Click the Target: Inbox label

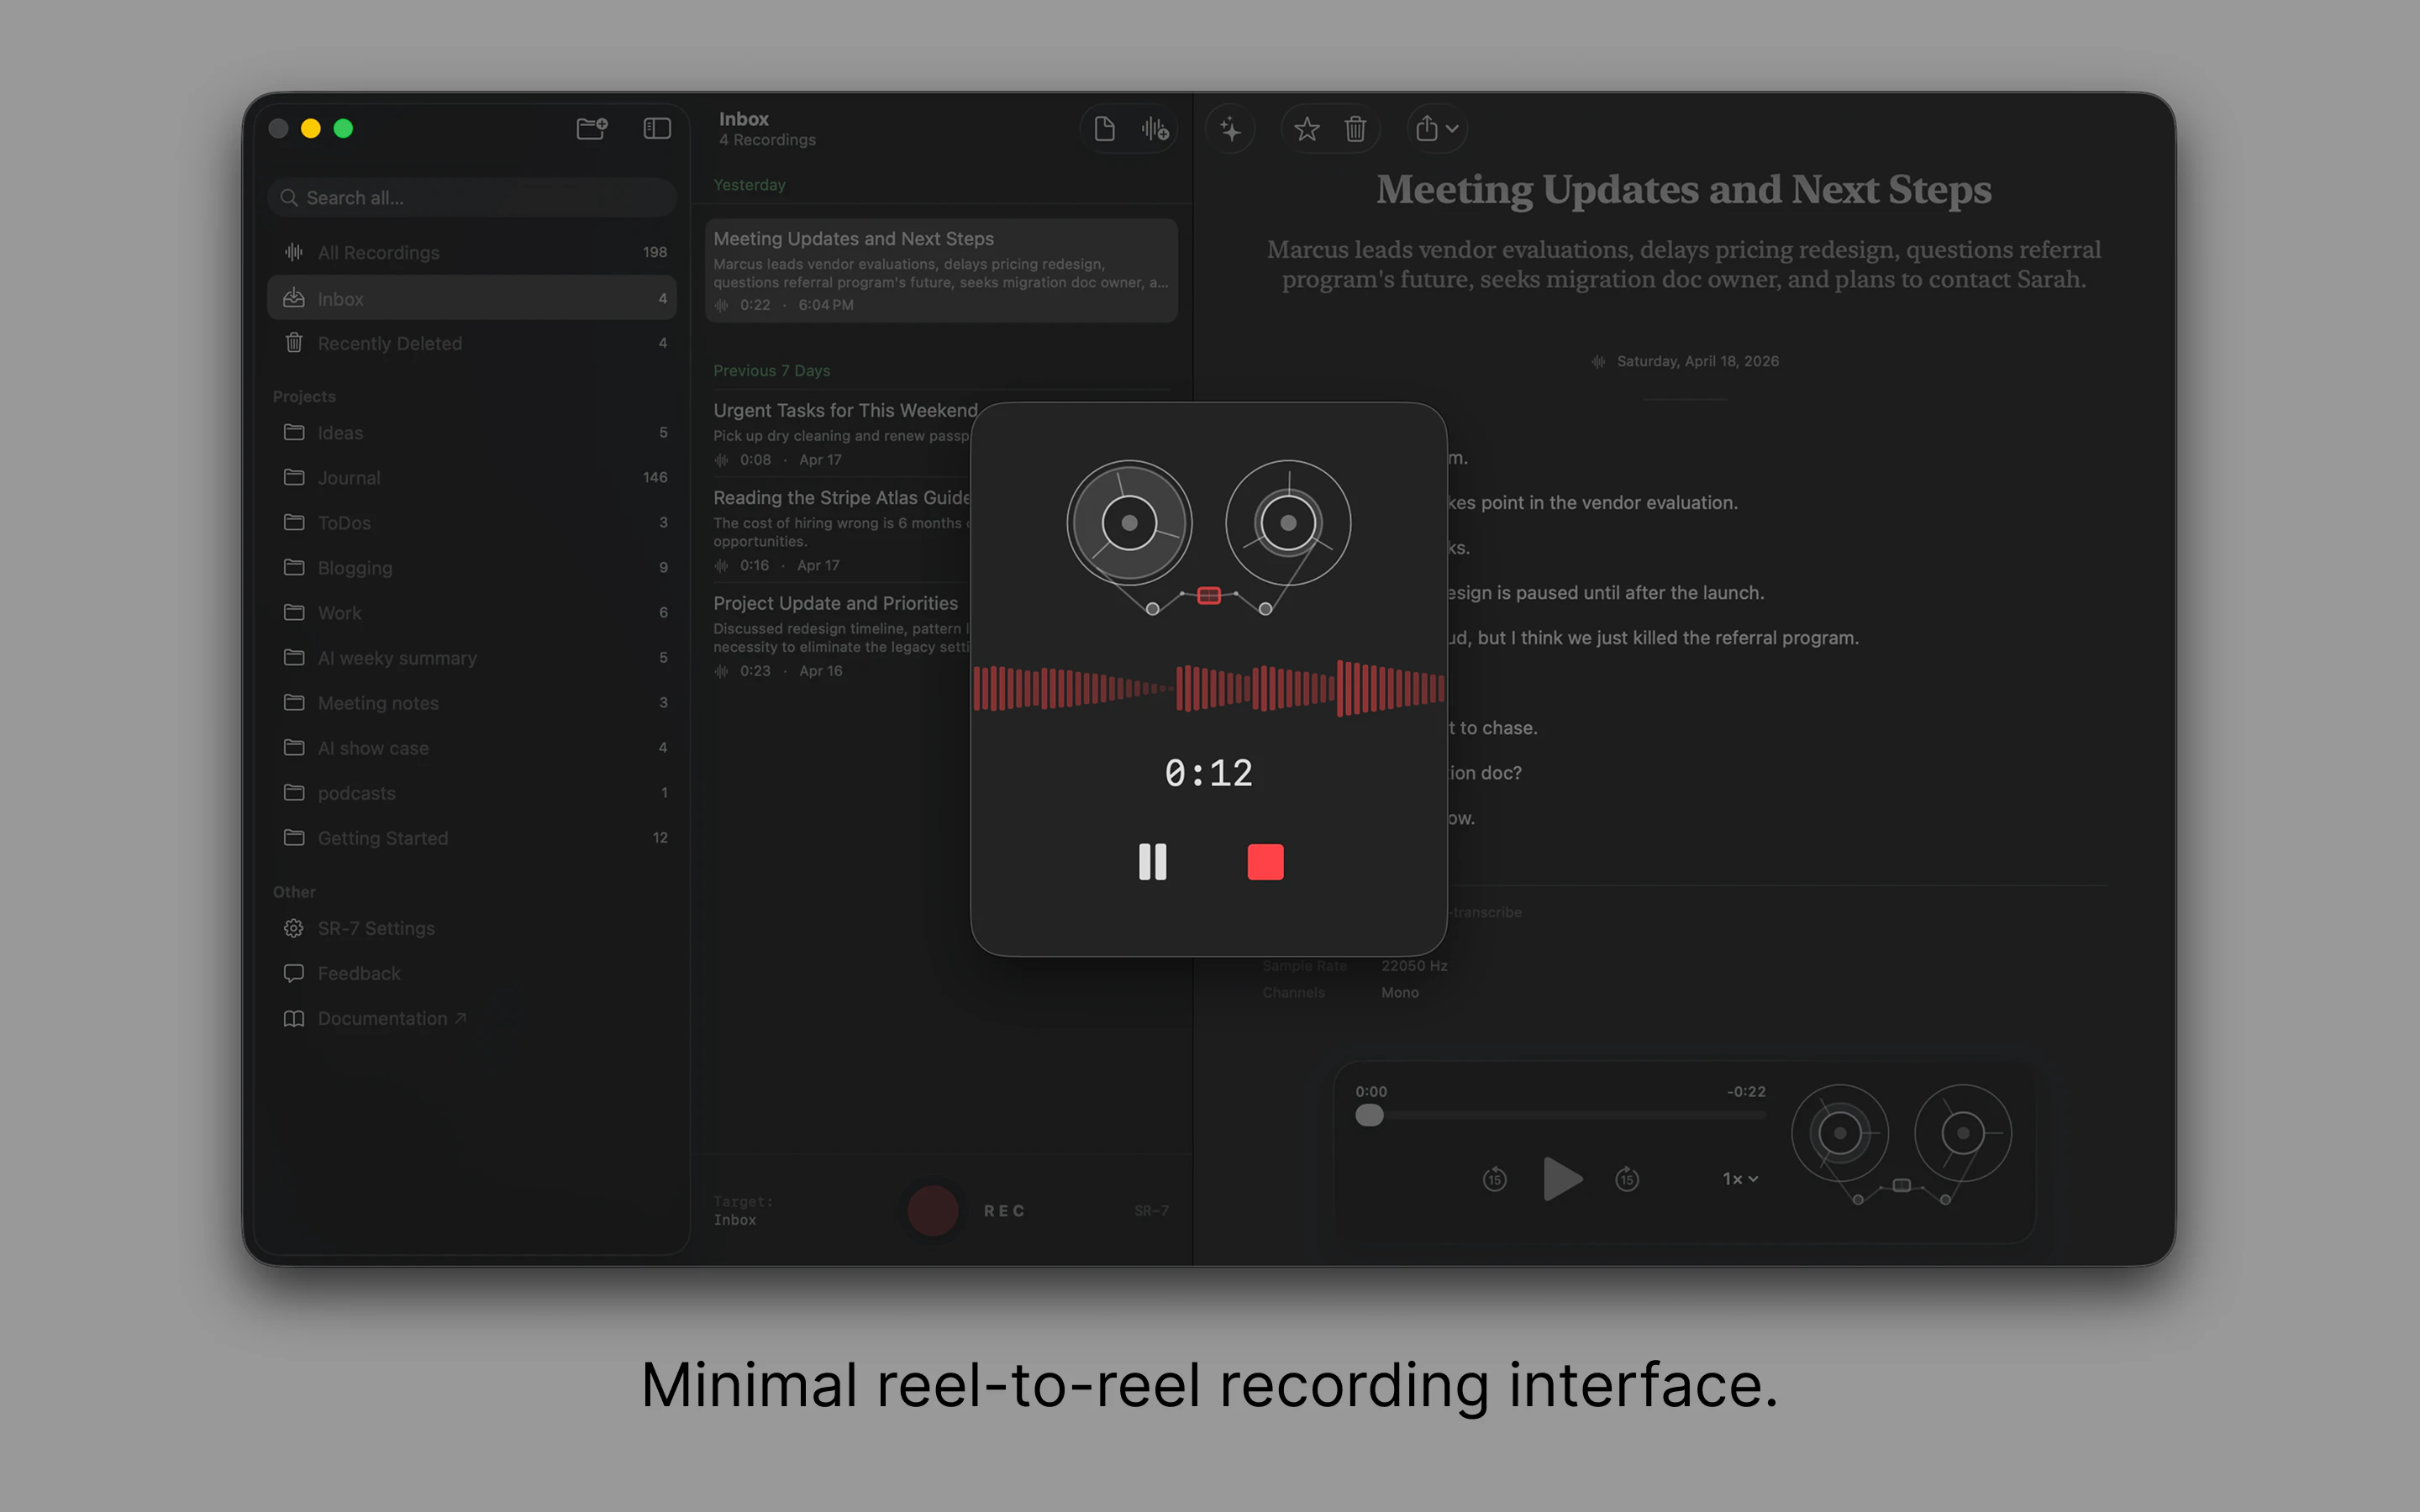tap(742, 1210)
